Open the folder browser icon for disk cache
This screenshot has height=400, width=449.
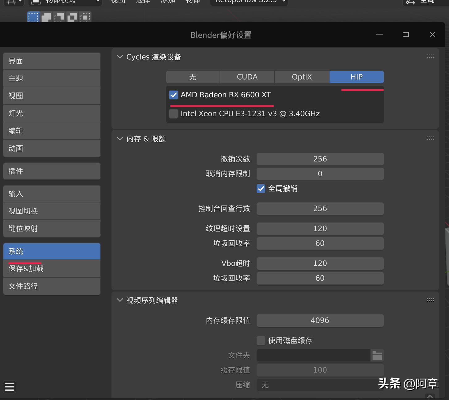(377, 355)
